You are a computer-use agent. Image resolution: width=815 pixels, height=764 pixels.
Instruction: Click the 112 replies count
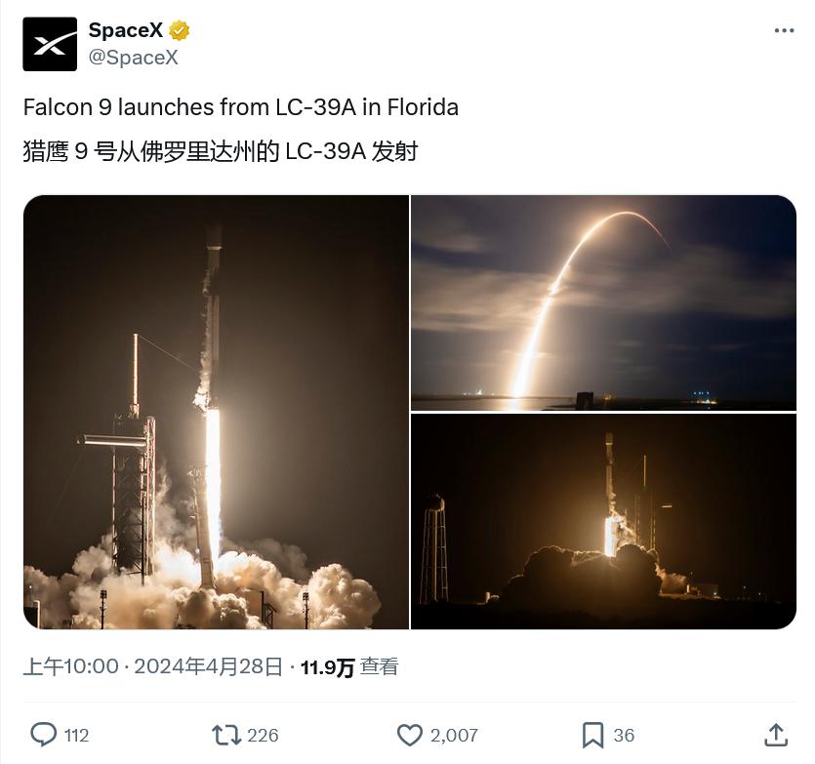76,736
